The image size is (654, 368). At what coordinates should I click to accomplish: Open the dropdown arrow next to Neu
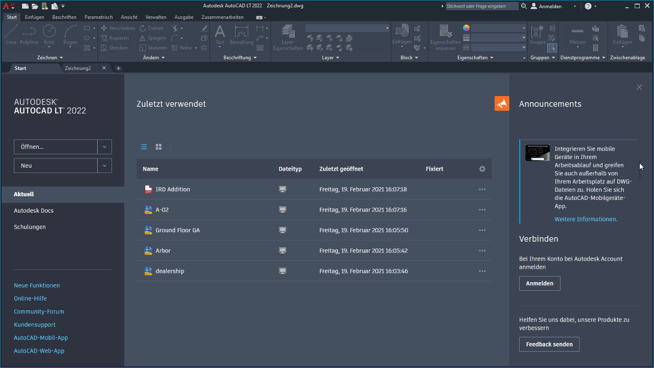click(x=104, y=166)
